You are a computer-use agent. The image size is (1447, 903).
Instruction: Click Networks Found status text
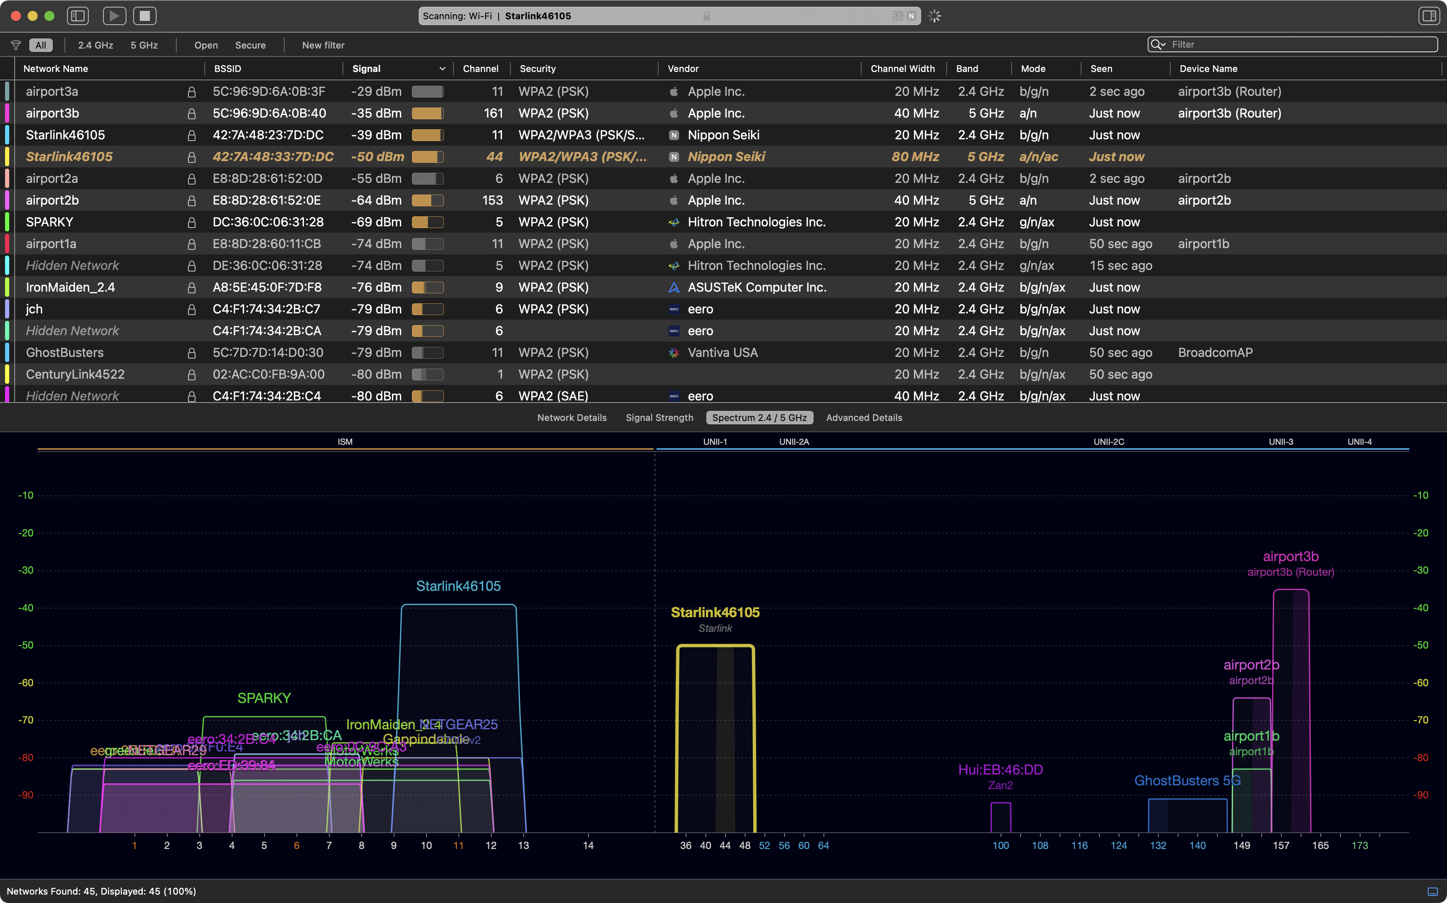pyautogui.click(x=101, y=892)
